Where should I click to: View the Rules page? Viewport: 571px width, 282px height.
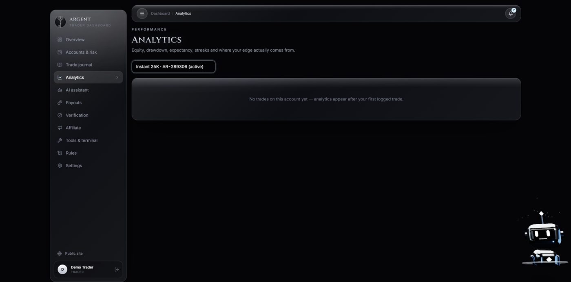[x=88, y=153]
